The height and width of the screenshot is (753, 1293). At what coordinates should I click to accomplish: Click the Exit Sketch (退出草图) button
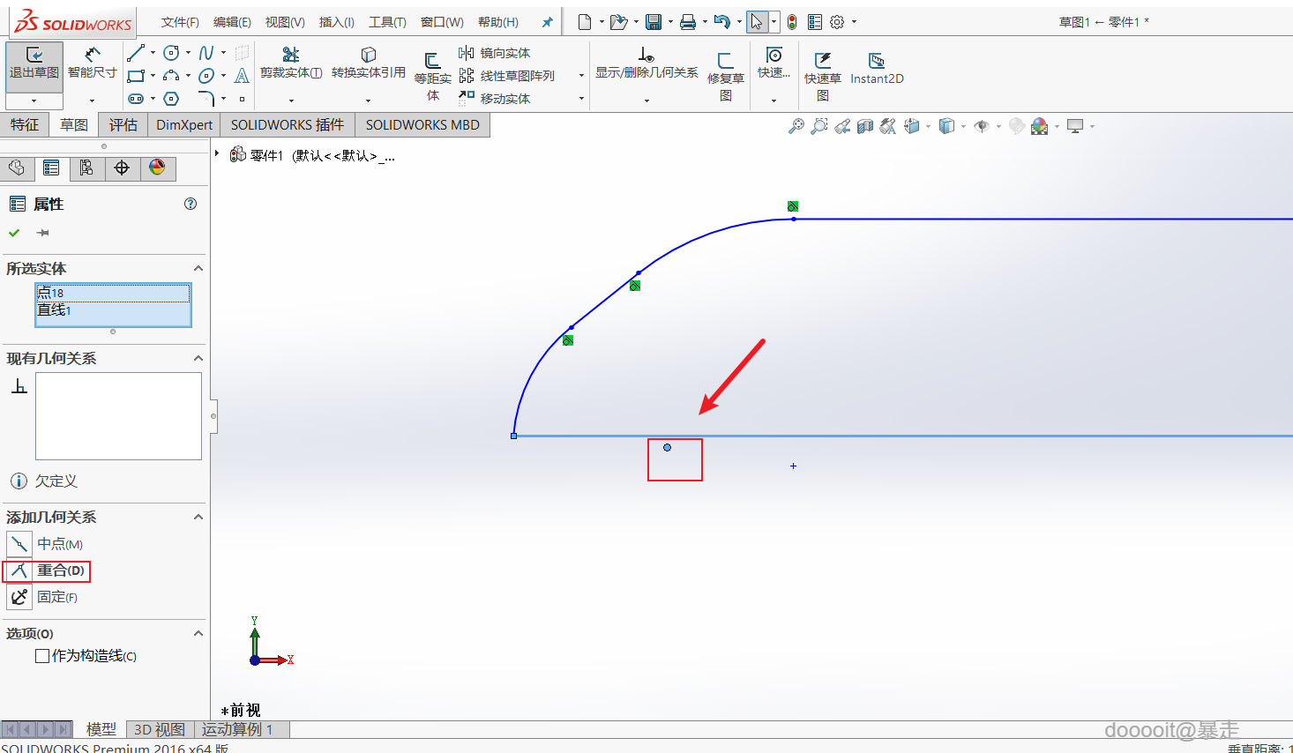(x=34, y=63)
